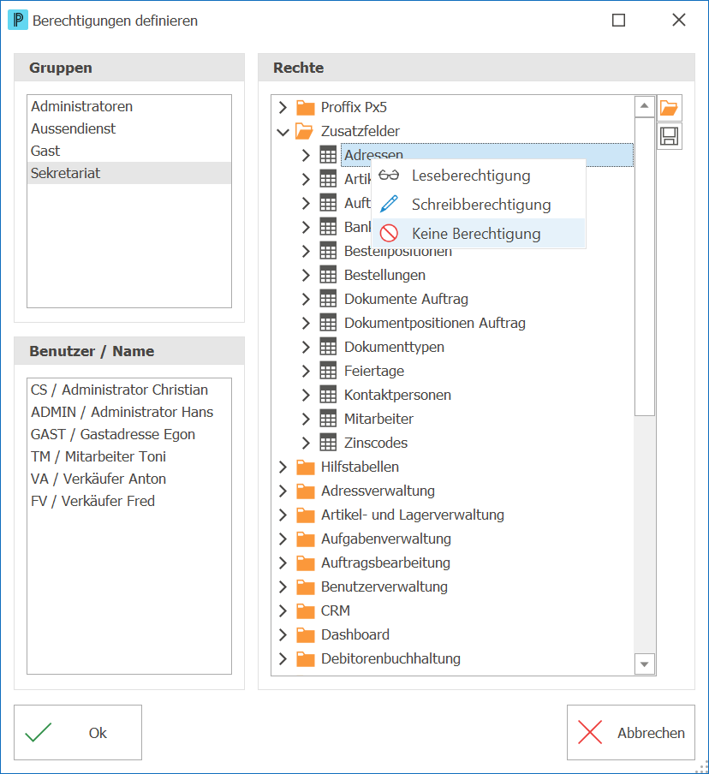This screenshot has height=774, width=709.
Task: Click the folder icon beside Dashboard
Action: pos(305,634)
